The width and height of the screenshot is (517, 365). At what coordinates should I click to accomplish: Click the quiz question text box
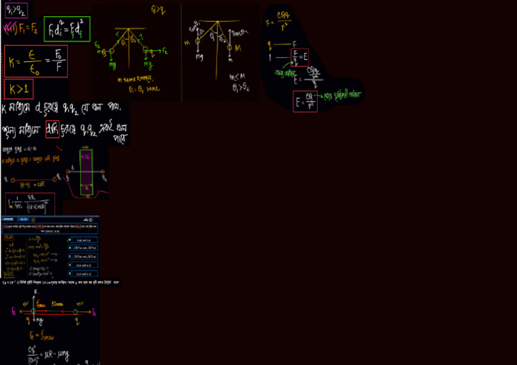pyautogui.click(x=50, y=229)
